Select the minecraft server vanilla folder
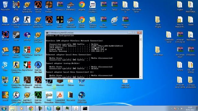This screenshot has width=198, height=111. (x=180, y=83)
